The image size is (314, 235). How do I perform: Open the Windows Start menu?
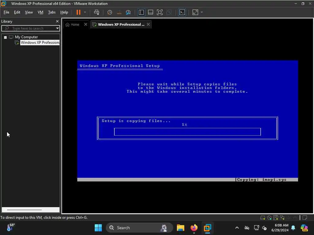tap(98, 228)
